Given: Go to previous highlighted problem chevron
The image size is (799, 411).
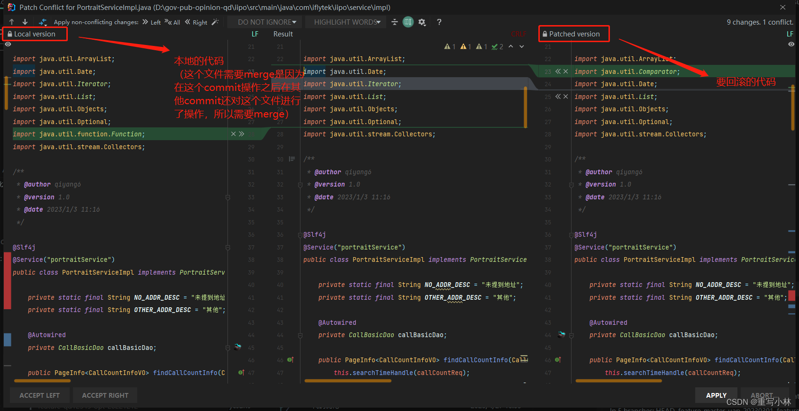Looking at the screenshot, I should [x=511, y=46].
